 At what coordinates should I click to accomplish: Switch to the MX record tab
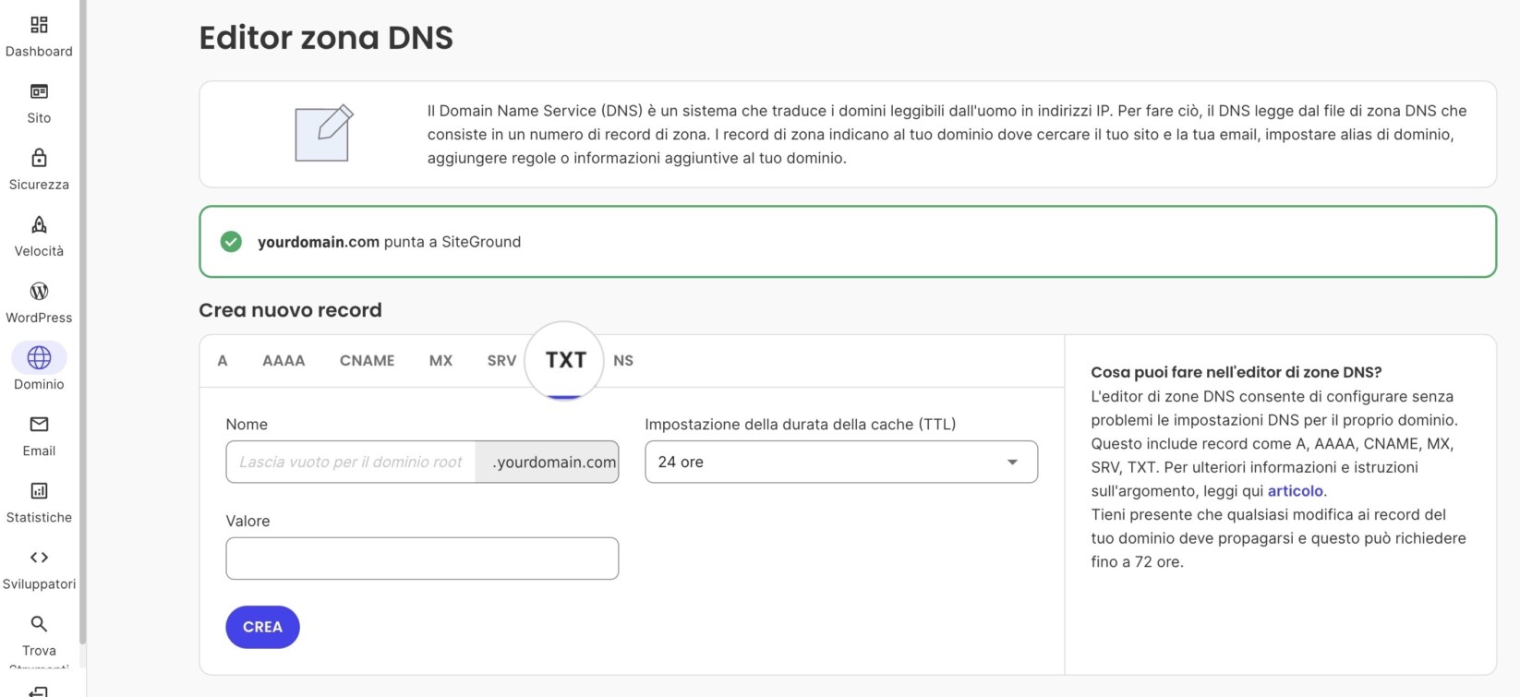coord(440,361)
